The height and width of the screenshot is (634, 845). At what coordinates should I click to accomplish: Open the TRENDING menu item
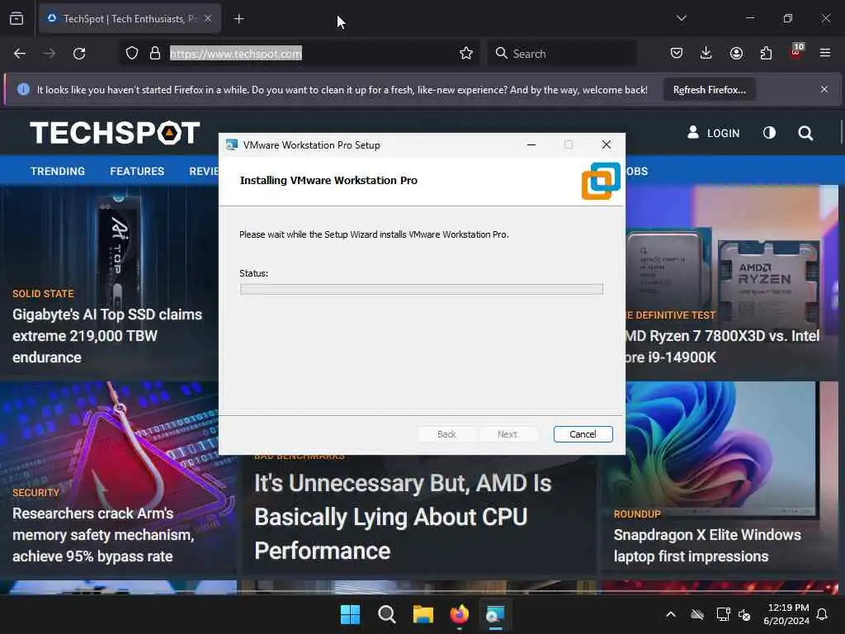click(58, 172)
